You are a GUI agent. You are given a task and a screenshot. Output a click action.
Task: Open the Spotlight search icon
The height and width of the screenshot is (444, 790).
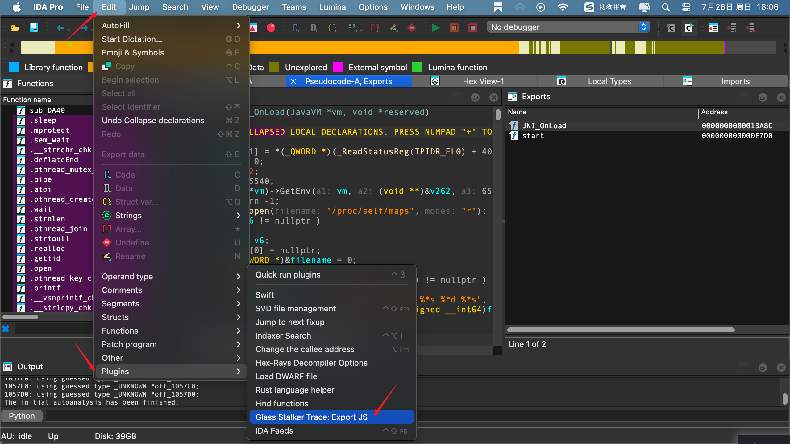tap(666, 7)
